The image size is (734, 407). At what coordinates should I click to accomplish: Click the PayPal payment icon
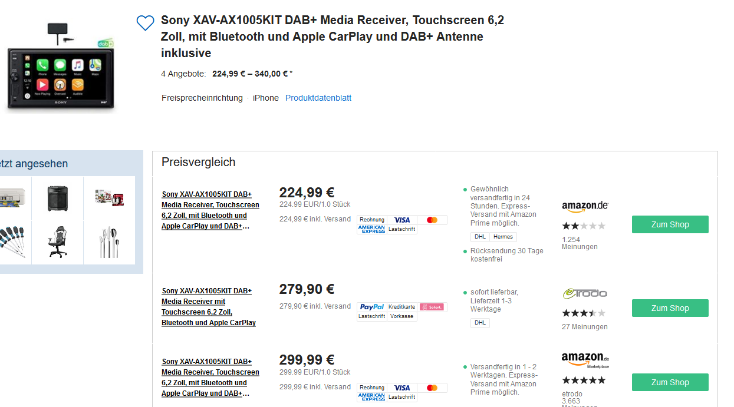point(372,307)
